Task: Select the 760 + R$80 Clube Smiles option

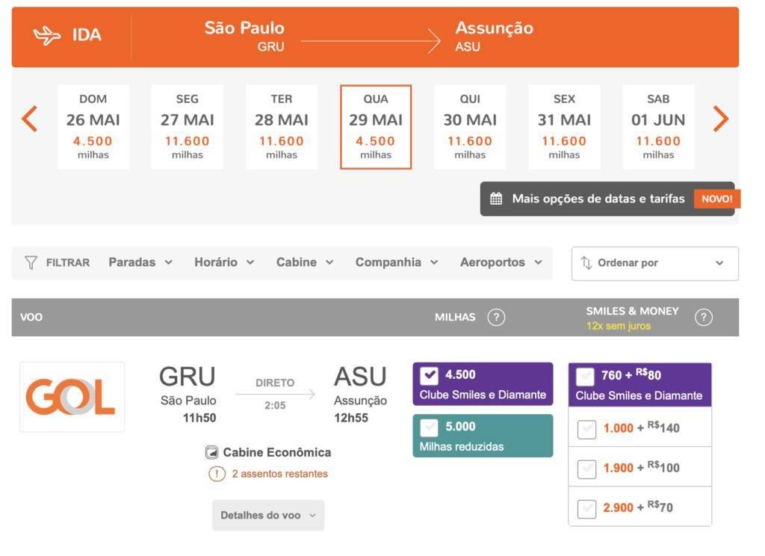Action: pos(586,376)
